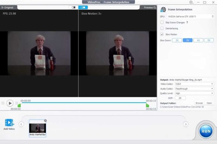This screenshot has width=217, height=144.
Task: Click the FPS: 23.98 label
Action: pyautogui.click(x=9, y=14)
